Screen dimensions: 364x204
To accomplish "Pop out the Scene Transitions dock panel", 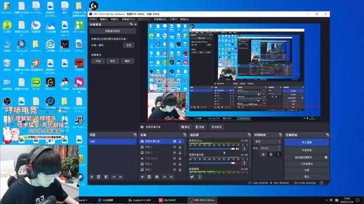I will coord(280,135).
